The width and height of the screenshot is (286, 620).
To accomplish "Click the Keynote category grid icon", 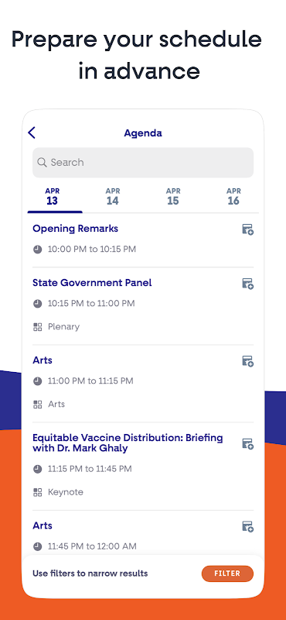I will coord(37,492).
